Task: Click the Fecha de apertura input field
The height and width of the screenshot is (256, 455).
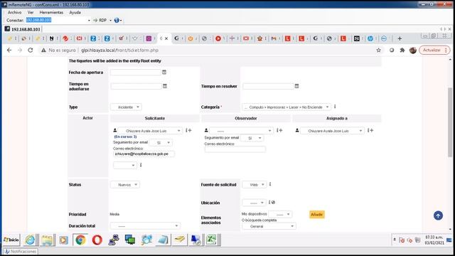Action: click(136, 73)
